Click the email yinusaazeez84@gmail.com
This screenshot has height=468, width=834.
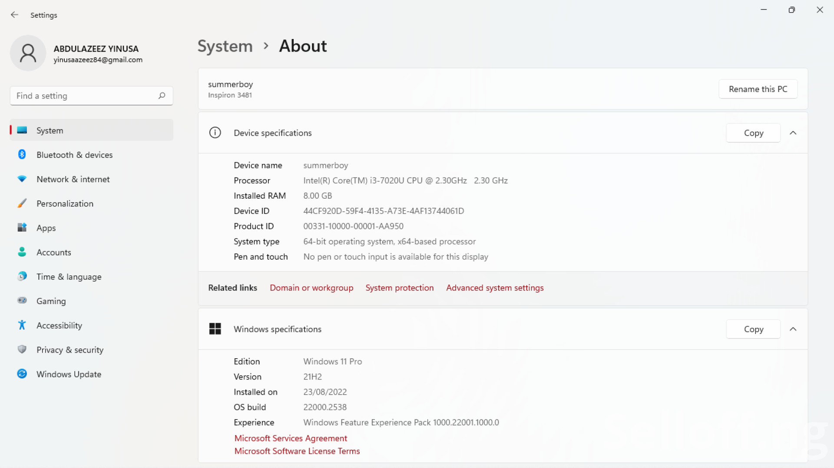tap(98, 60)
